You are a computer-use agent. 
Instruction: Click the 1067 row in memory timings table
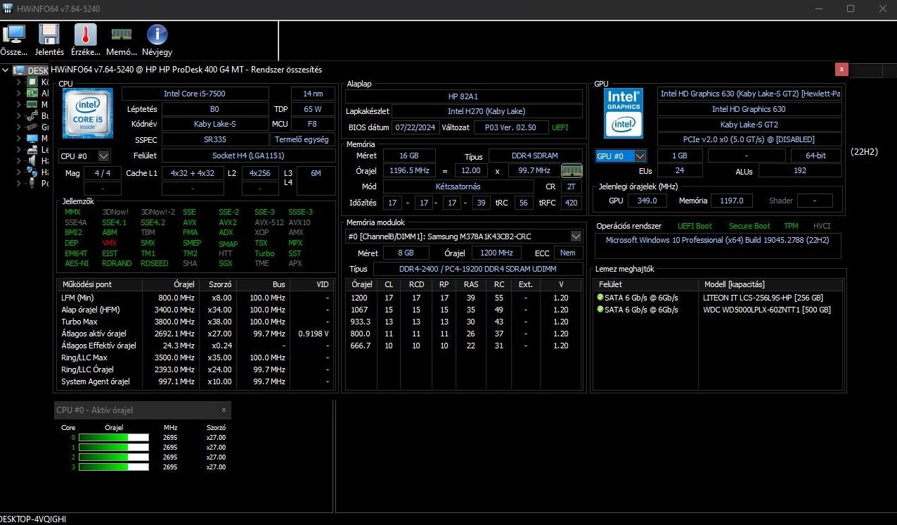tap(464, 310)
